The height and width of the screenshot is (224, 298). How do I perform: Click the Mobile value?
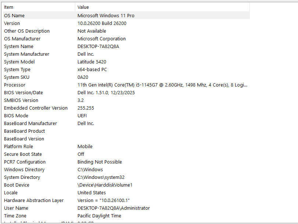85,146
